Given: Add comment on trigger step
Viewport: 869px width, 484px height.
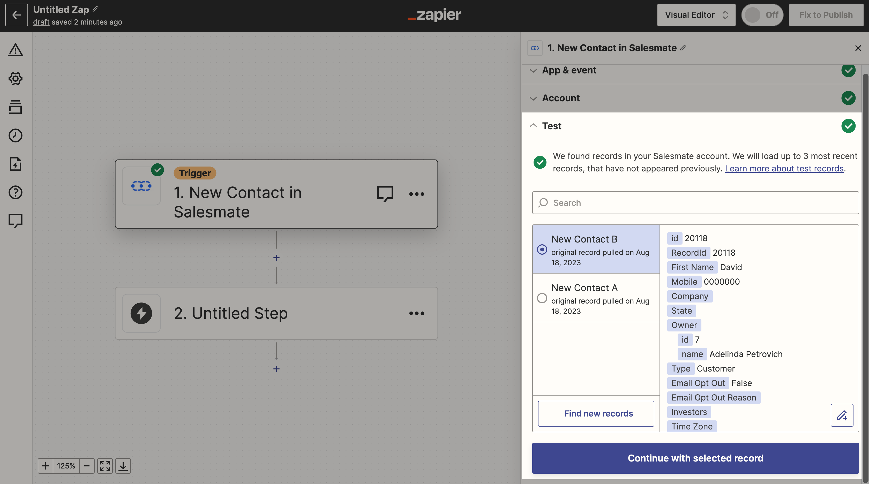Looking at the screenshot, I should pyautogui.click(x=385, y=194).
